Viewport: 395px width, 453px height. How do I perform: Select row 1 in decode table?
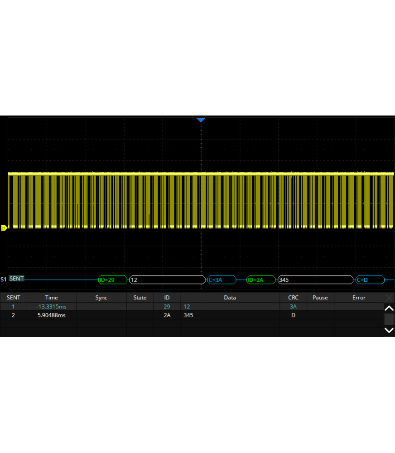pyautogui.click(x=192, y=307)
